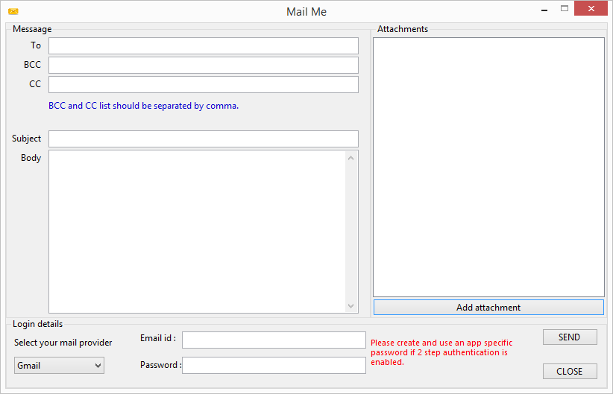Viewport: 613px width, 394px height.
Task: Select the Subject text field
Action: 204,139
